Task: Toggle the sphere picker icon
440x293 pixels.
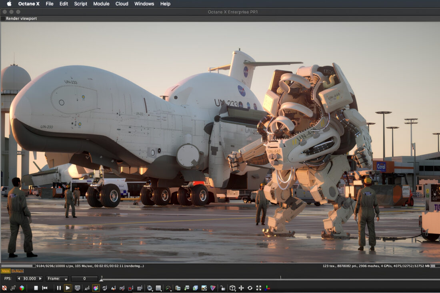Action: click(x=105, y=288)
